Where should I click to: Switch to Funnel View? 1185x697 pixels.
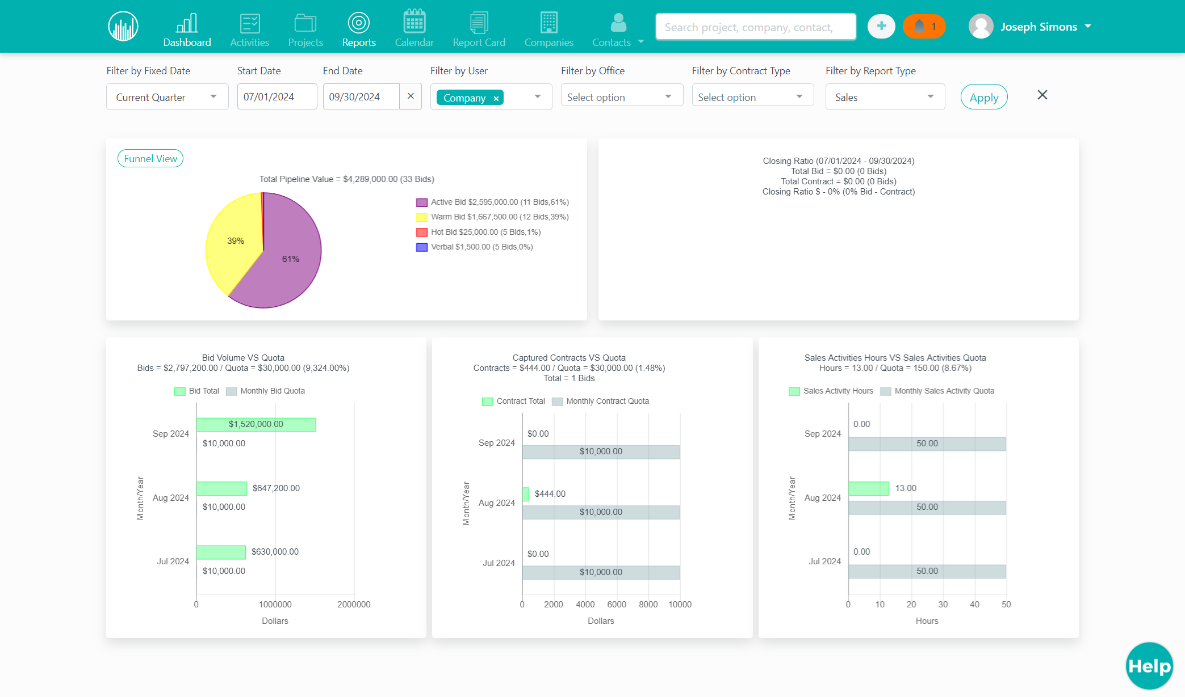point(150,158)
